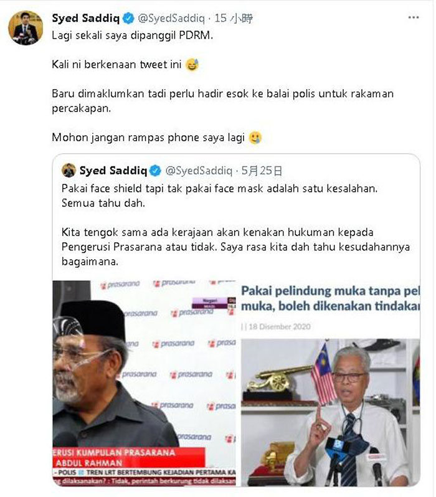This screenshot has width=436, height=497.
Task: Click the sweating smile emoji
Action: click(192, 65)
